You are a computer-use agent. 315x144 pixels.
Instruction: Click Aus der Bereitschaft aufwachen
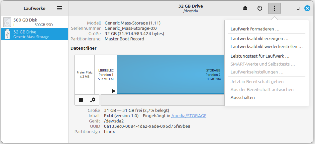click(x=266, y=89)
